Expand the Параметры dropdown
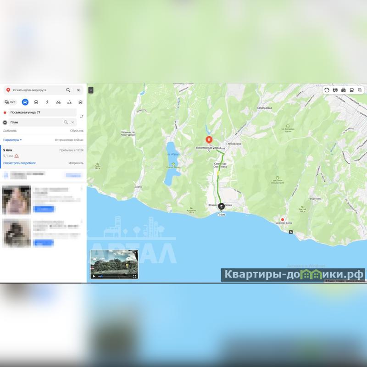The height and width of the screenshot is (367, 367). pos(12,139)
